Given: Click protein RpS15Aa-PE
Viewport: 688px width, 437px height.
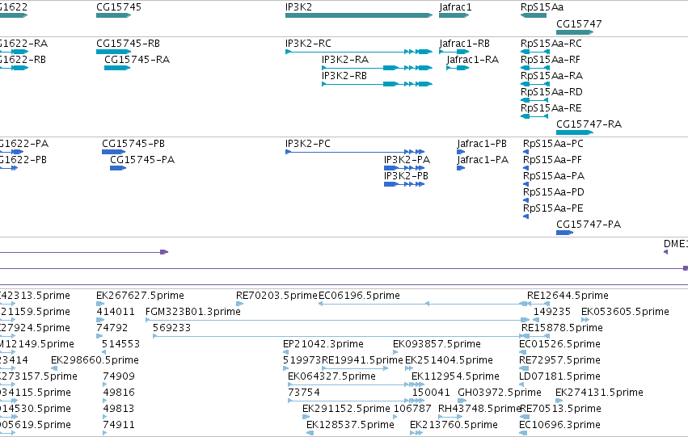Looking at the screenshot, I should point(553,208).
